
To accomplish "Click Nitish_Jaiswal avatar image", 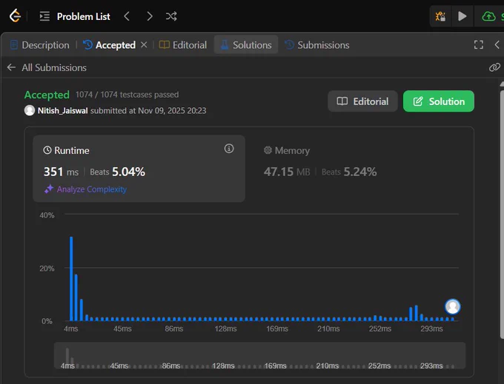I will click(x=30, y=110).
